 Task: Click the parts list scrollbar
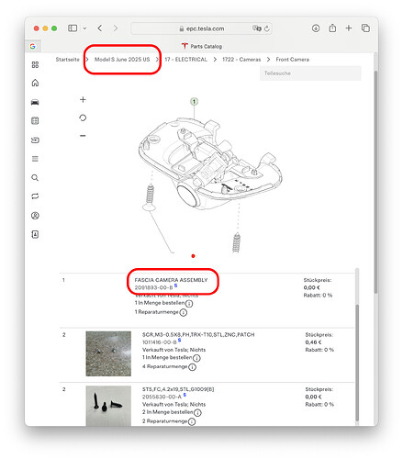(357, 363)
